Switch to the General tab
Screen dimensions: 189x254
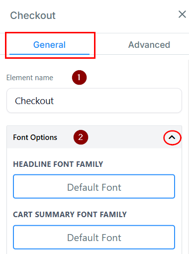click(x=49, y=45)
